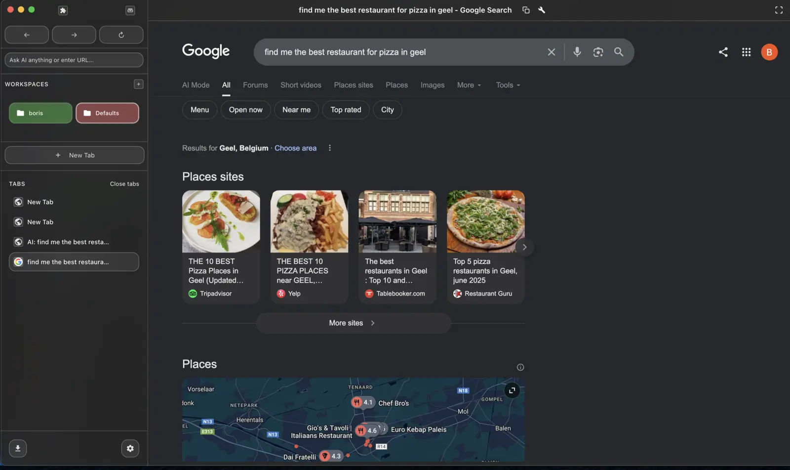Screen dimensions: 790x470
Task: Reload the page with the refresh button
Action: (x=121, y=35)
